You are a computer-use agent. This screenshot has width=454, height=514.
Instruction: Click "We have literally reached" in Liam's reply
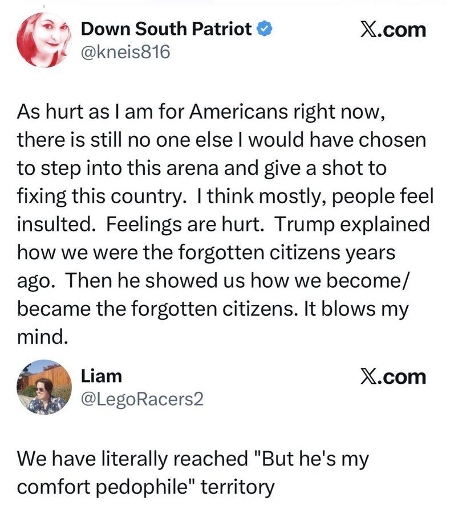coord(132,459)
